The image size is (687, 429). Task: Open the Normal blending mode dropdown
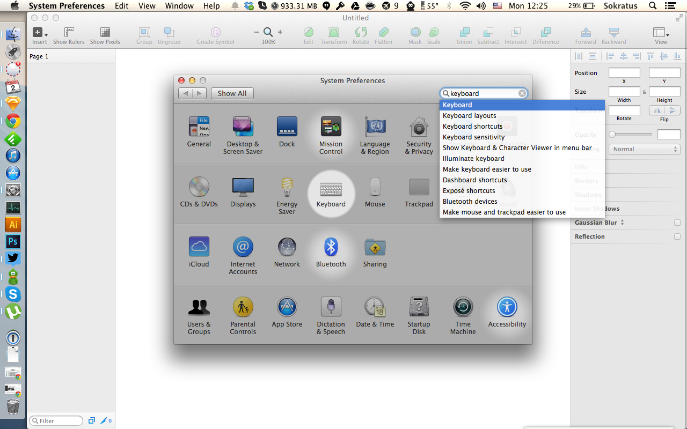[645, 149]
